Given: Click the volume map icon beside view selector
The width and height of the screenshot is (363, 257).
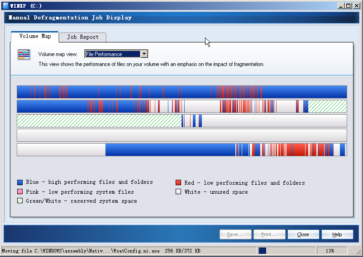Looking at the screenshot, I should (24, 55).
